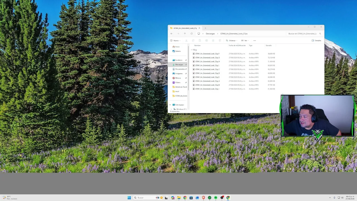Viewport: 357px width, 201px height.
Task: Toggle the Detalles pane
Action: coord(317,40)
